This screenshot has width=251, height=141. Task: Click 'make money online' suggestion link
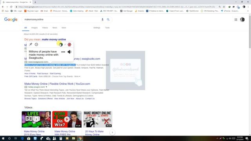[54, 39]
